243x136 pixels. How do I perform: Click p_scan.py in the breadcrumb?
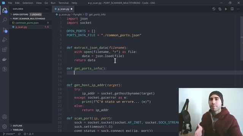(65, 14)
